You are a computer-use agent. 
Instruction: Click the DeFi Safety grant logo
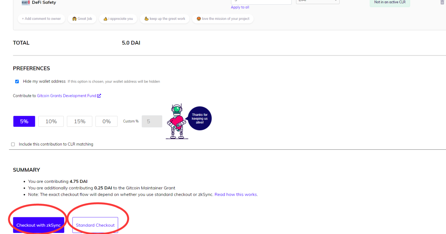click(x=26, y=2)
